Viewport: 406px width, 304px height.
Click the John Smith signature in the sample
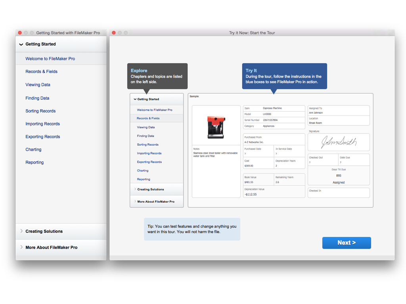(339, 142)
